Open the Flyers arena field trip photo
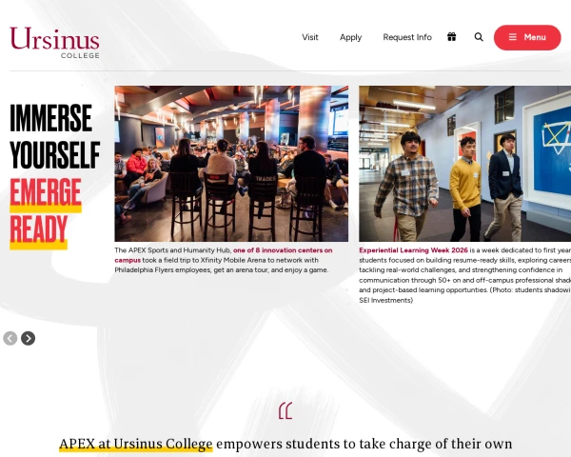The image size is (571, 457). [231, 164]
